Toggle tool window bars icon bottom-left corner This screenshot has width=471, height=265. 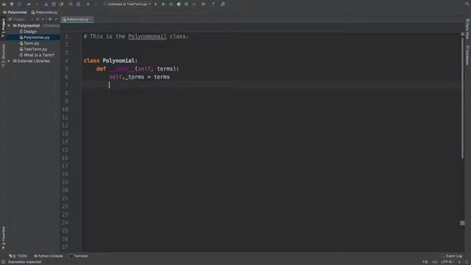(3, 262)
